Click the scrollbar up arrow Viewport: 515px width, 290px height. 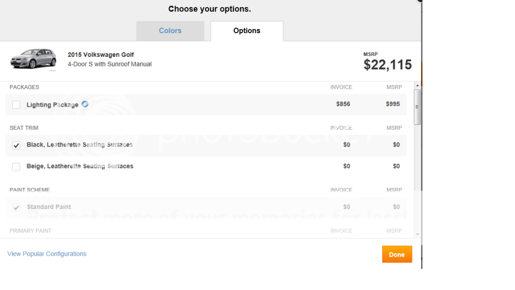[x=417, y=86]
